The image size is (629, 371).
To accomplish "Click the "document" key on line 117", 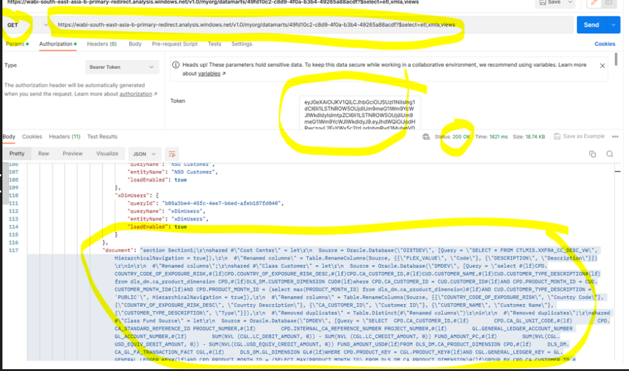I will [119, 250].
